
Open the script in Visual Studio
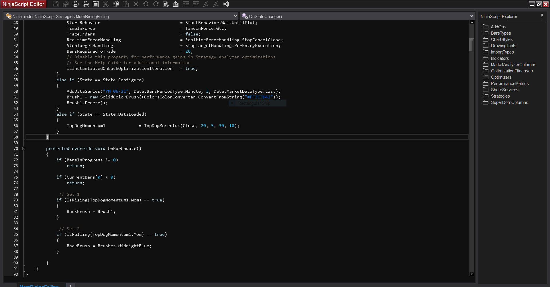(x=226, y=4)
